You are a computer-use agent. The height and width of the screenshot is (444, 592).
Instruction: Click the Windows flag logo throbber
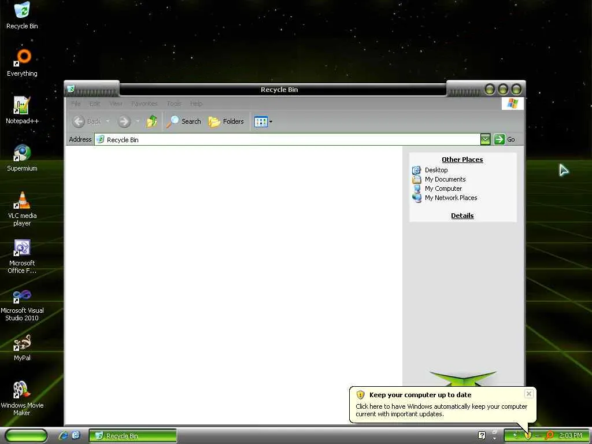[x=512, y=103]
